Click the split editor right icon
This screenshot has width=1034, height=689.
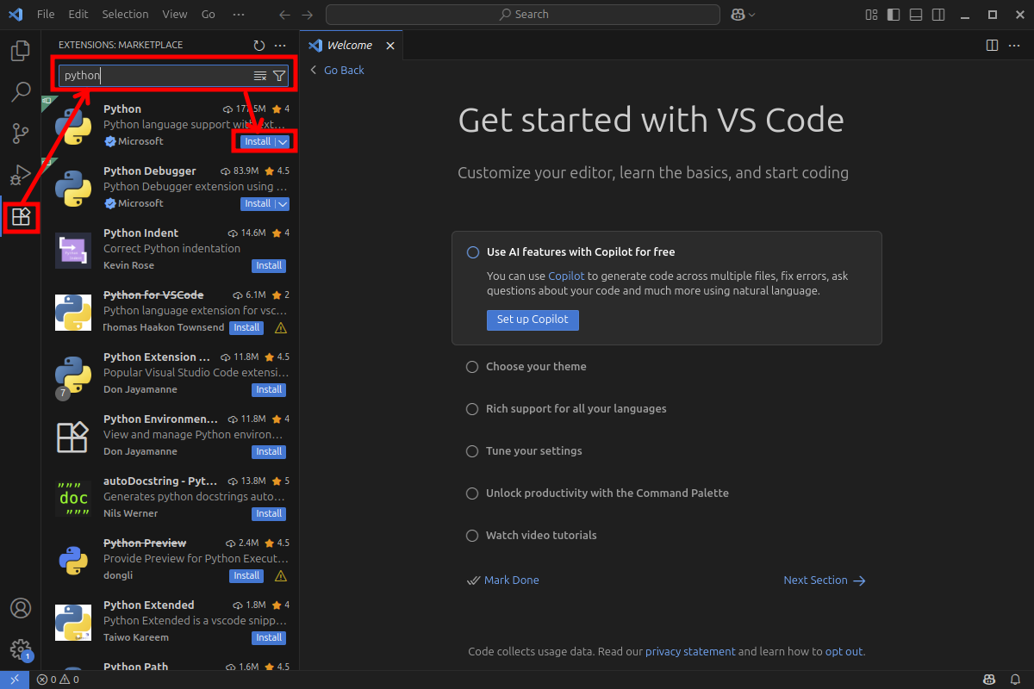[x=992, y=45]
